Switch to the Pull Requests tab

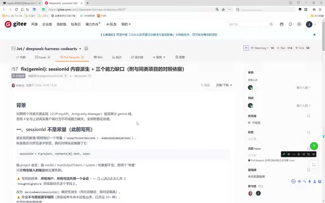(x=72, y=57)
